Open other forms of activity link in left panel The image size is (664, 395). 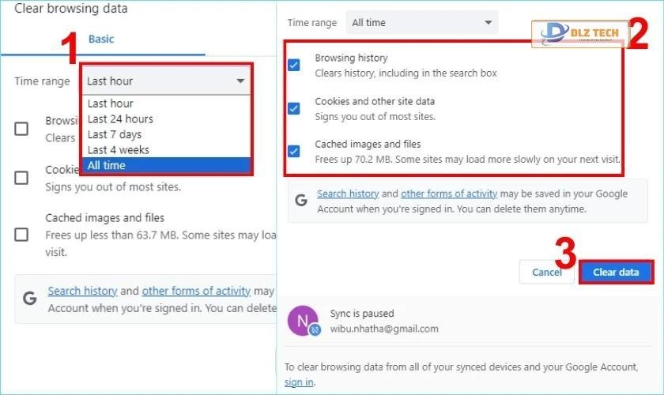click(196, 291)
